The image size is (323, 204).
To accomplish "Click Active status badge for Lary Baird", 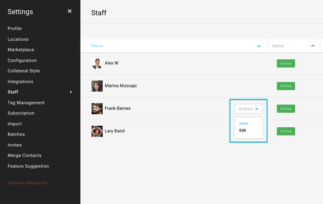I will point(286,131).
